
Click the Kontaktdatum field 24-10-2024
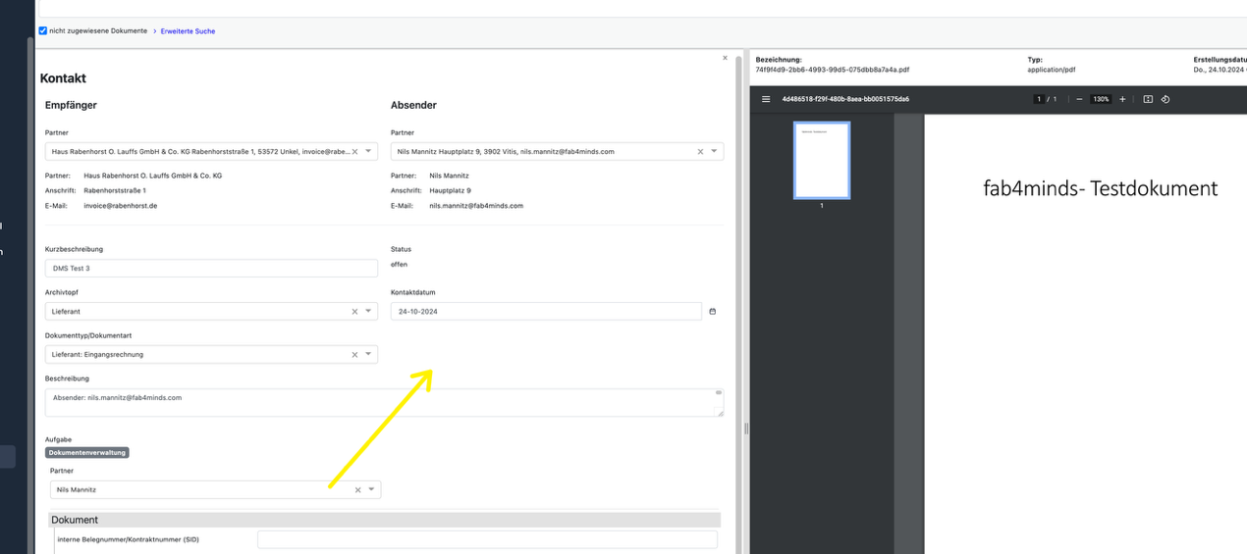pos(546,312)
